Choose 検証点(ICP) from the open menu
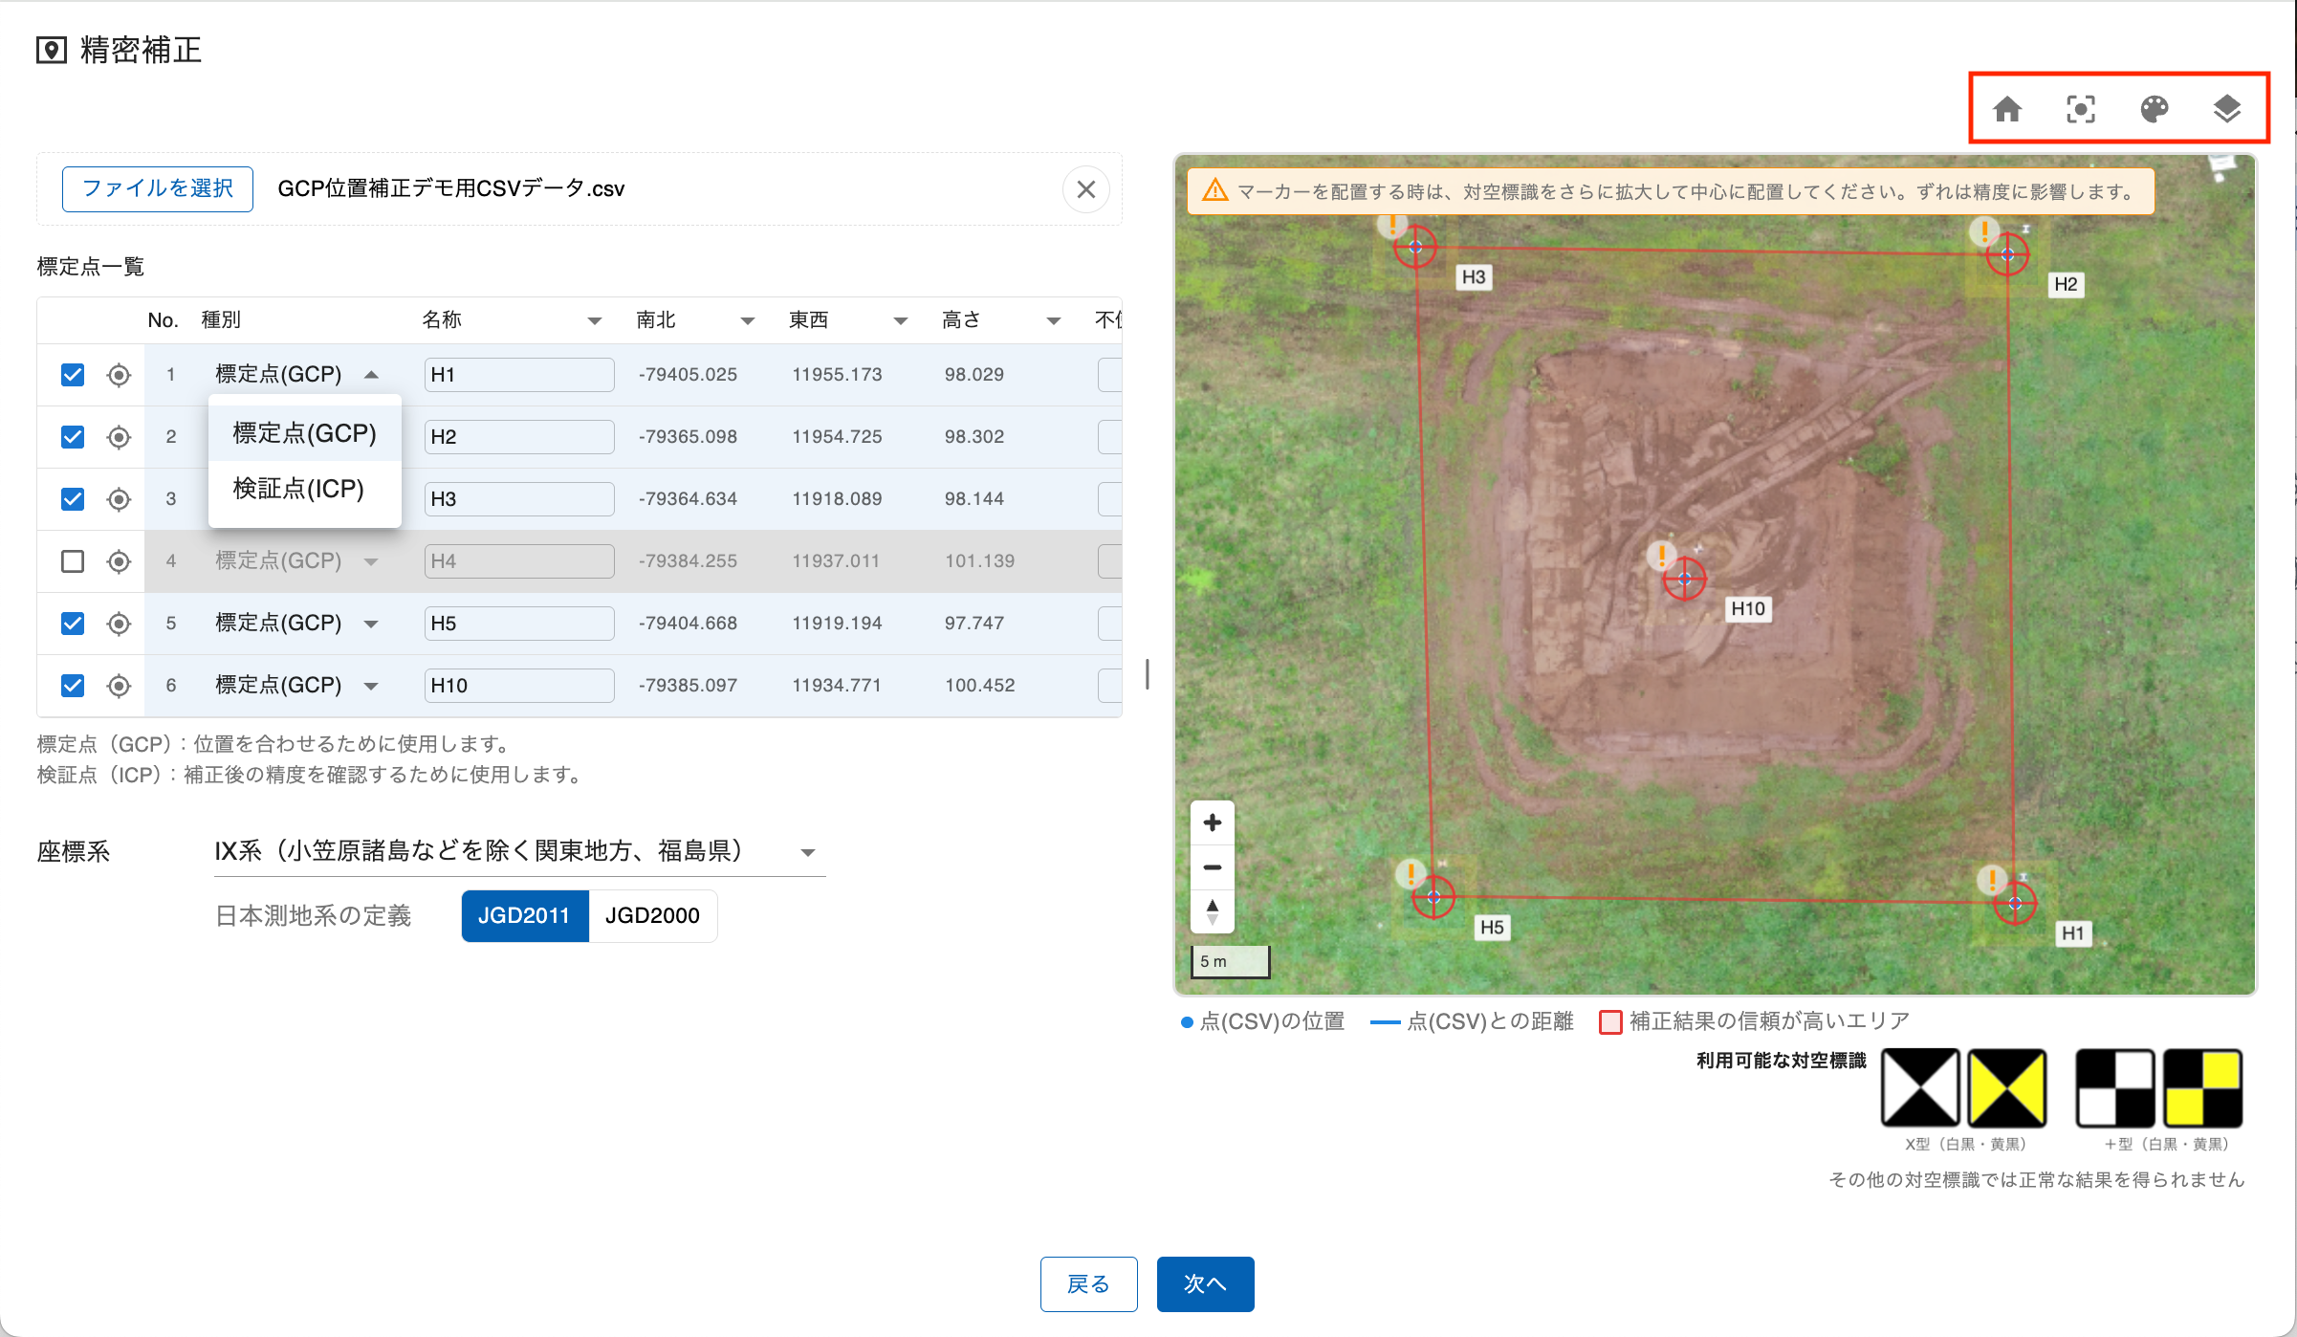 298,489
